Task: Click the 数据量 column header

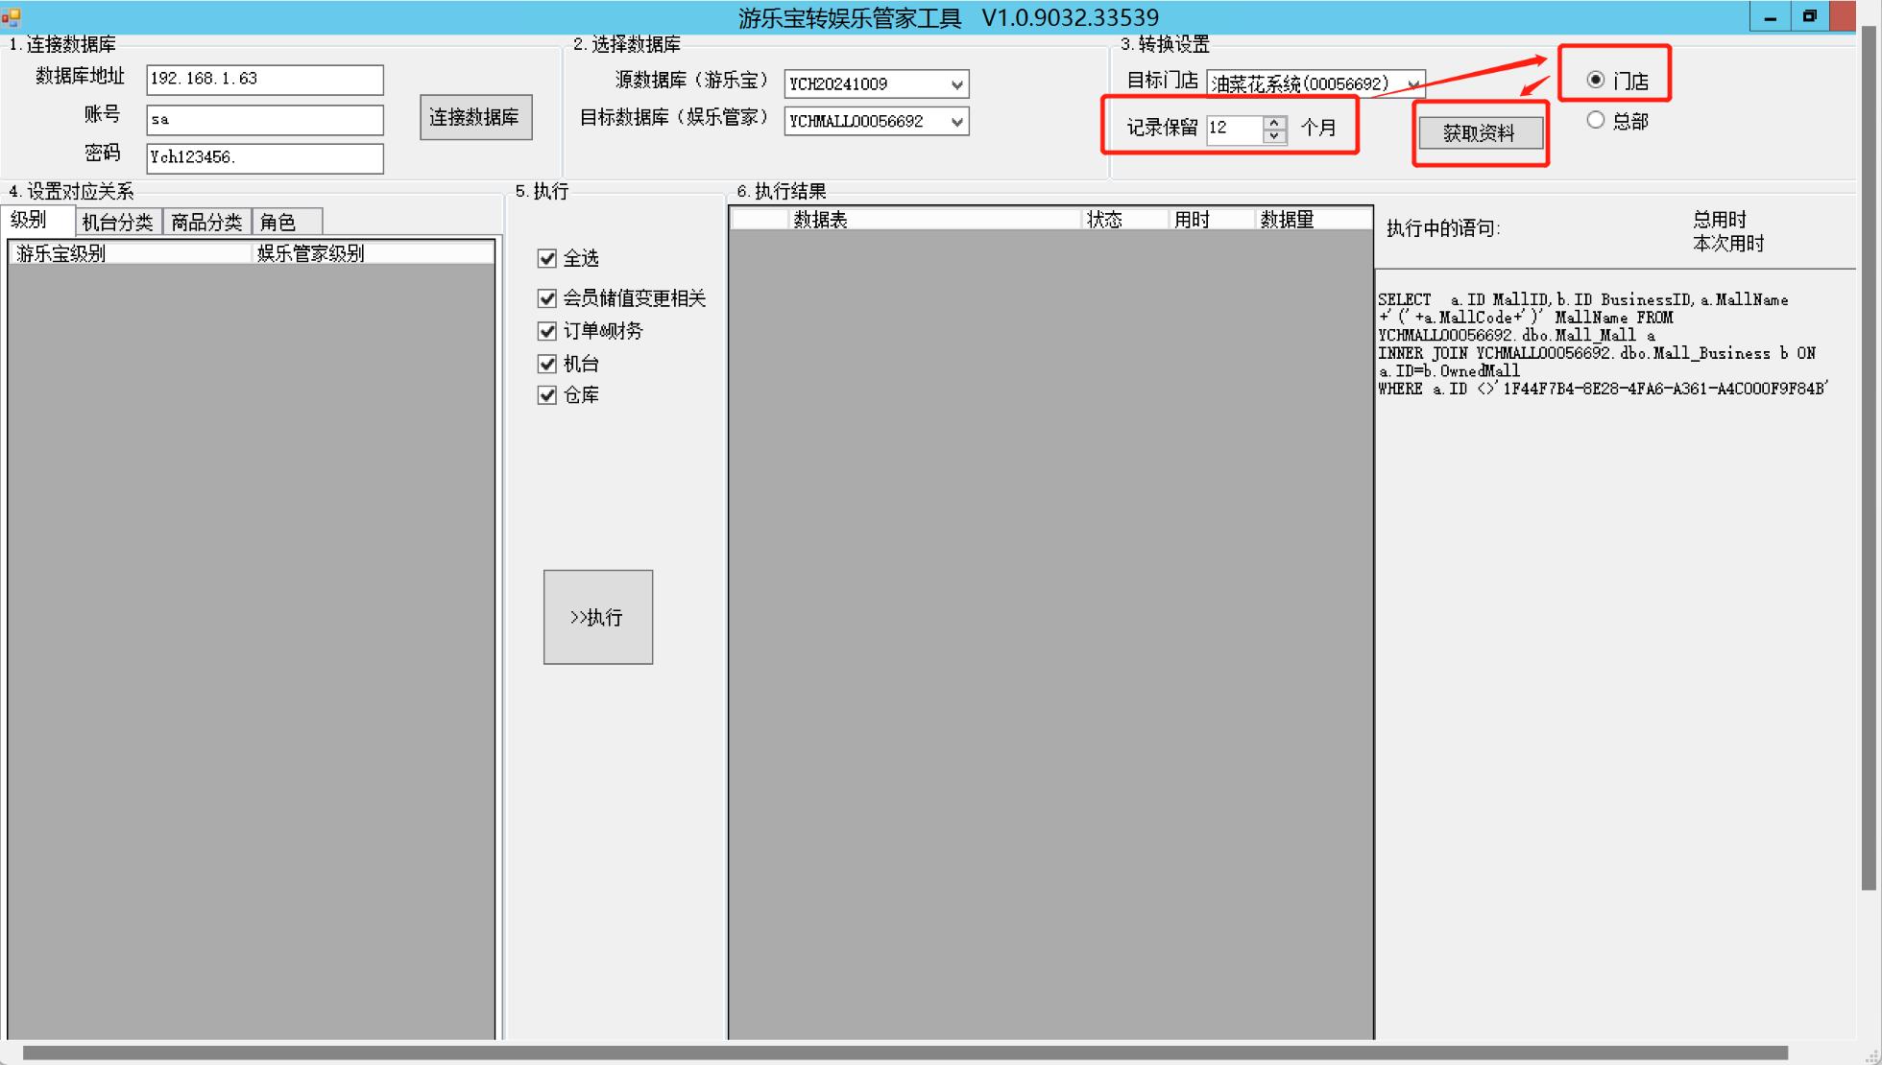Action: pos(1313,220)
